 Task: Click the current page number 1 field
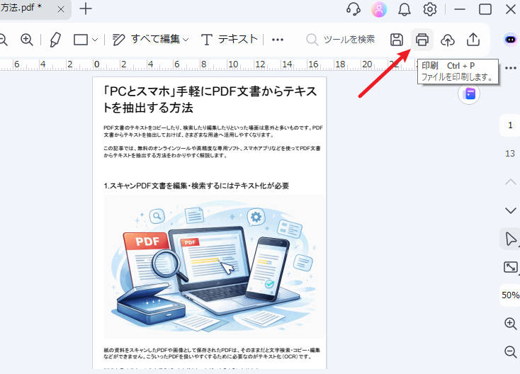click(x=510, y=125)
